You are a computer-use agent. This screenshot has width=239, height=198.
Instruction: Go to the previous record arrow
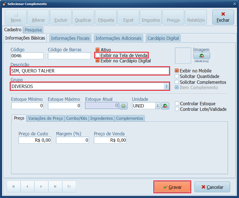click(27, 187)
